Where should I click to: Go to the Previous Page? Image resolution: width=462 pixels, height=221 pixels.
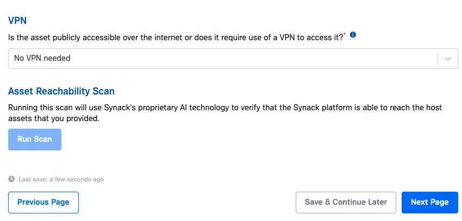[x=43, y=203]
